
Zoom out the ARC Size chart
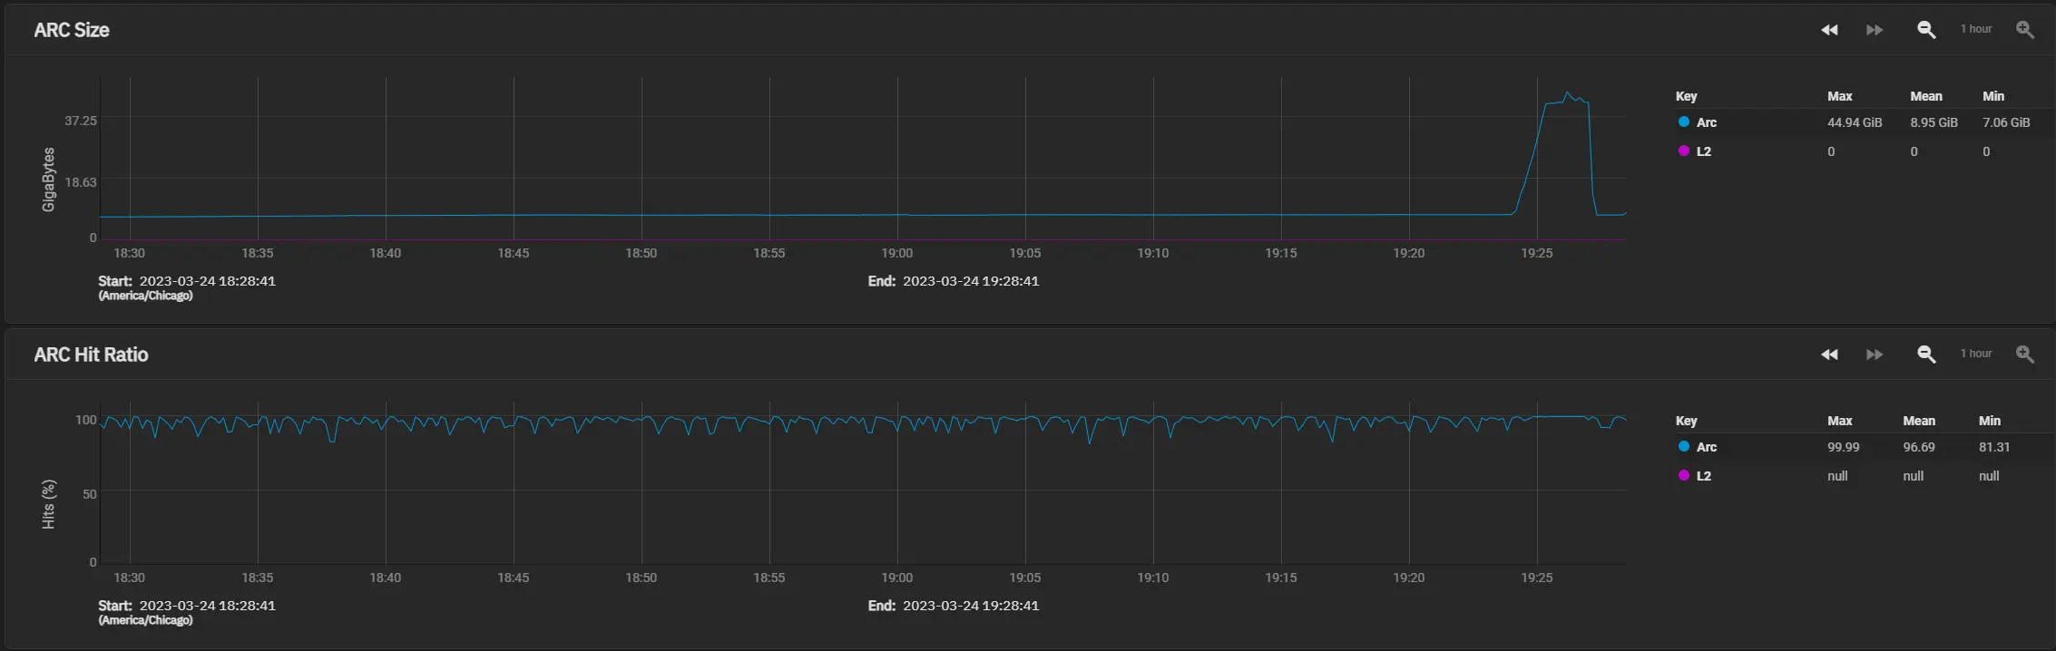1926,30
